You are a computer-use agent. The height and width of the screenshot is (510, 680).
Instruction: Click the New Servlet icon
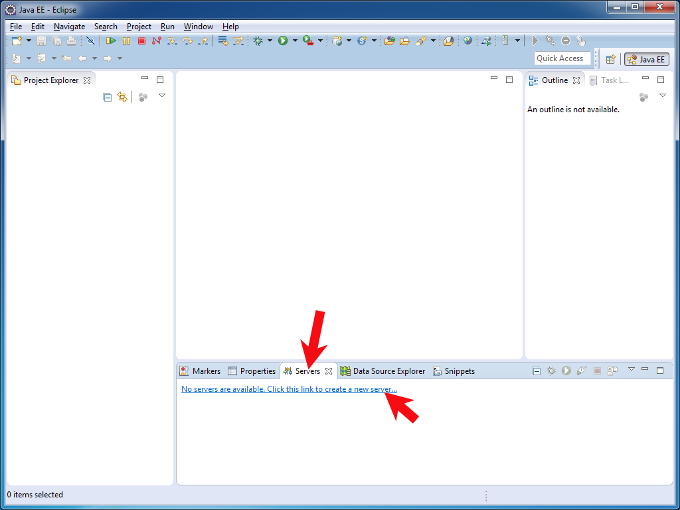point(362,41)
